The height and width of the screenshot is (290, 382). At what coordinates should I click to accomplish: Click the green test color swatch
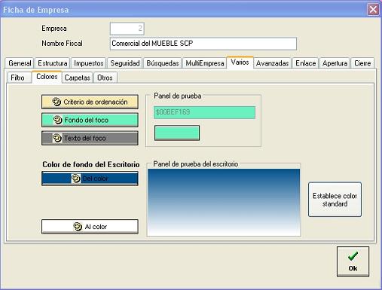click(177, 133)
